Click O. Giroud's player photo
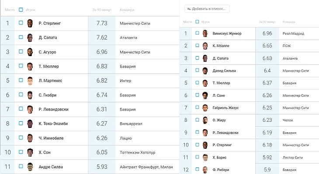This screenshot has width=319, height=174. [205, 120]
